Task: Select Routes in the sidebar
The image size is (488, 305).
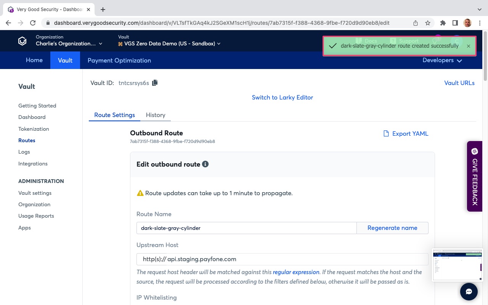Action: coord(27,140)
